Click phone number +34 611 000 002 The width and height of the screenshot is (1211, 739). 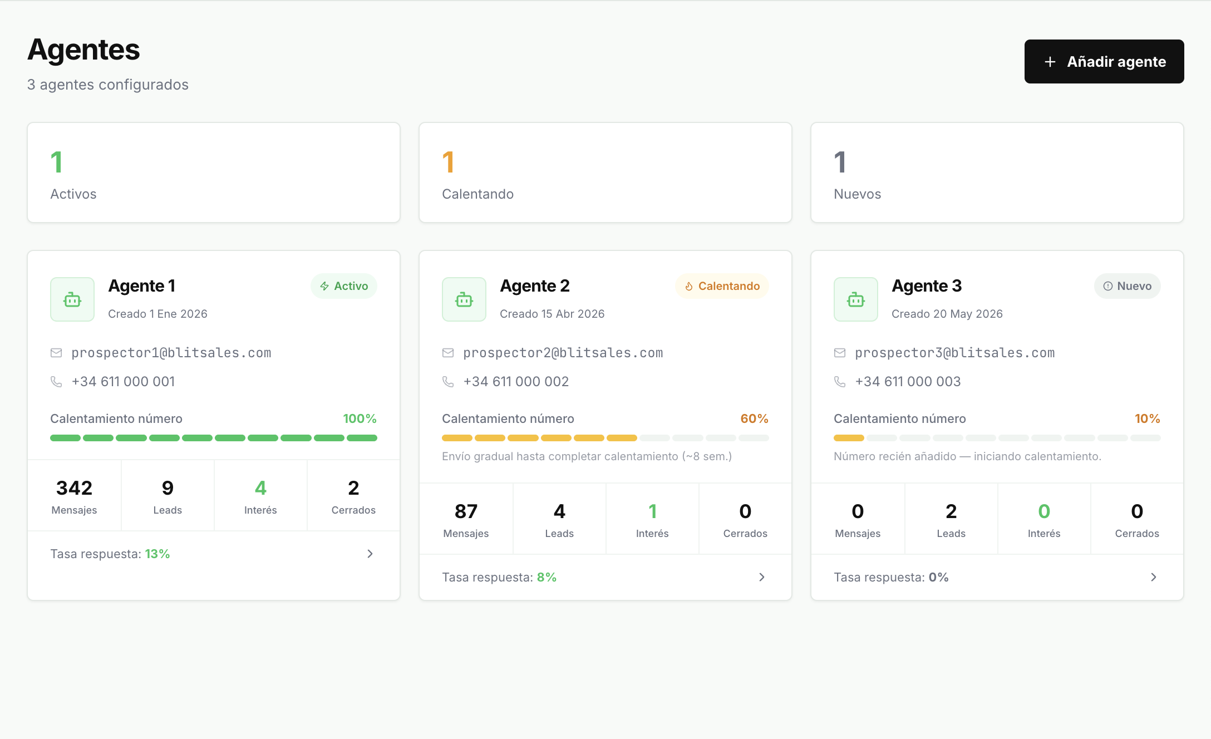[516, 382]
